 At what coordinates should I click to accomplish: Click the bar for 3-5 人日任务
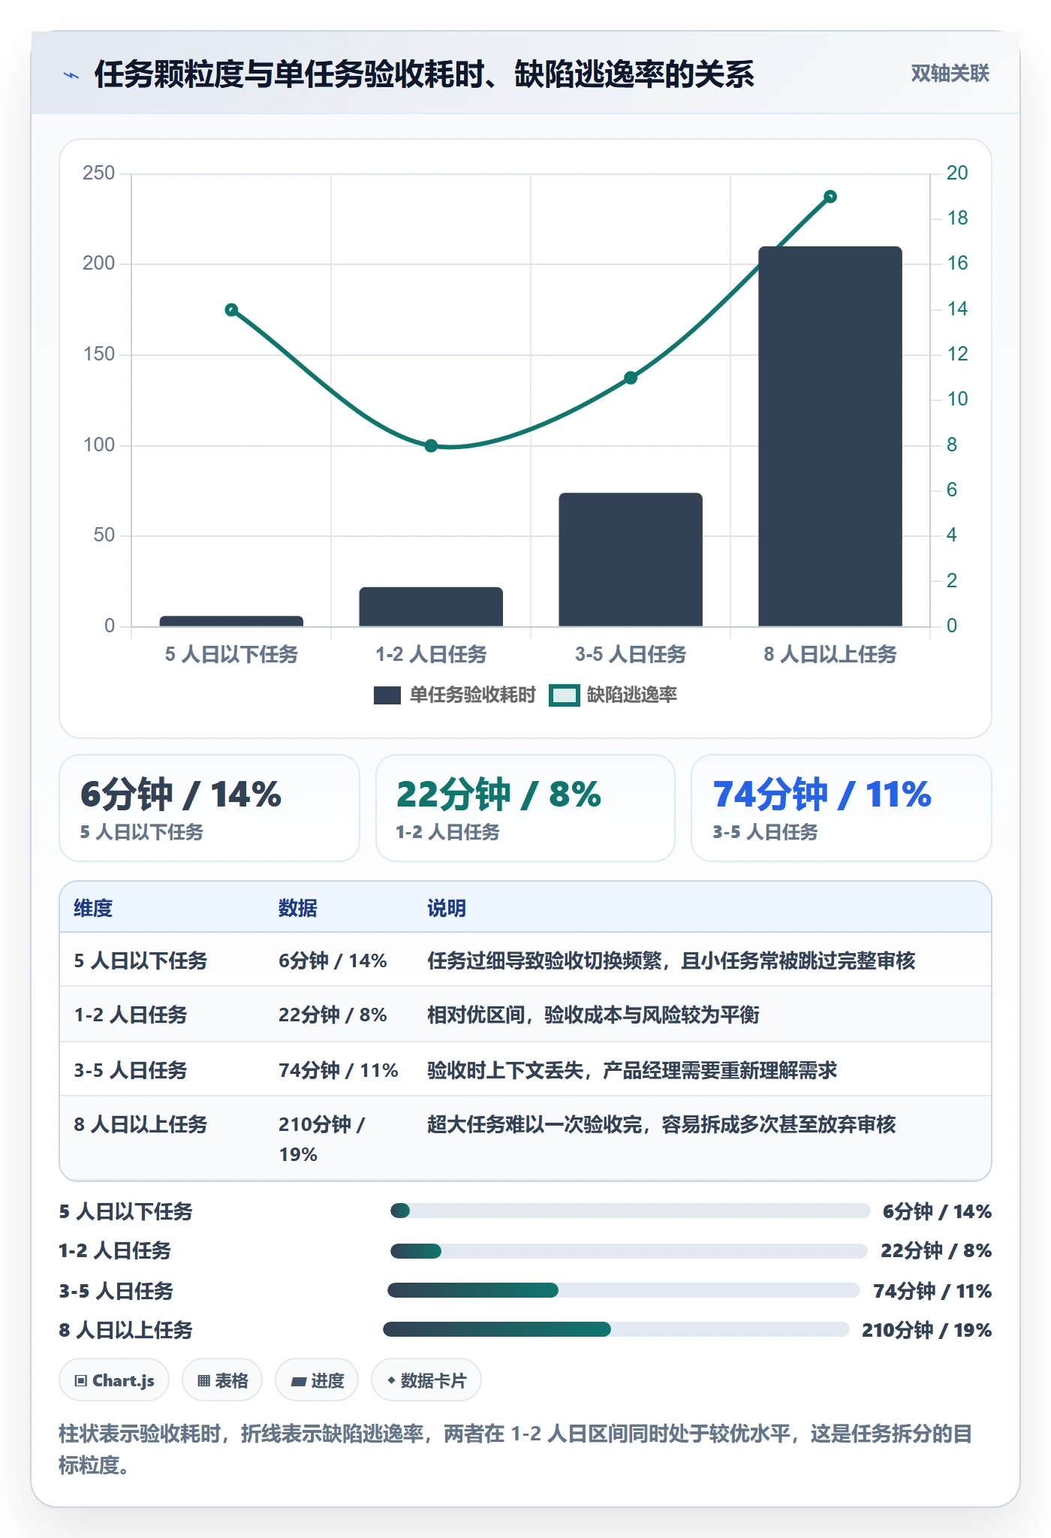tap(631, 559)
